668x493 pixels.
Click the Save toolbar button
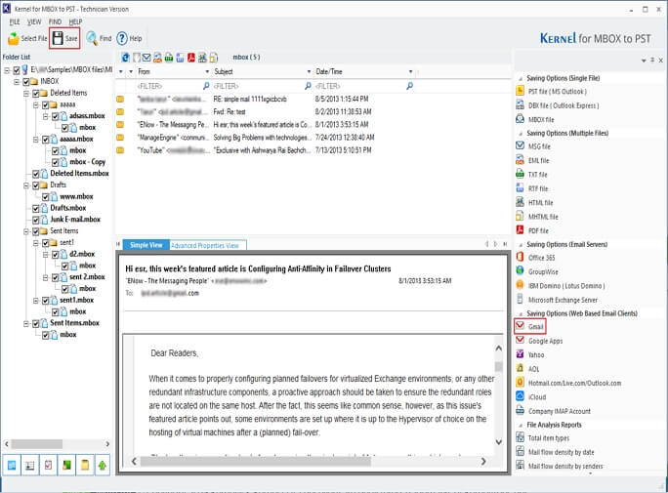[64, 38]
